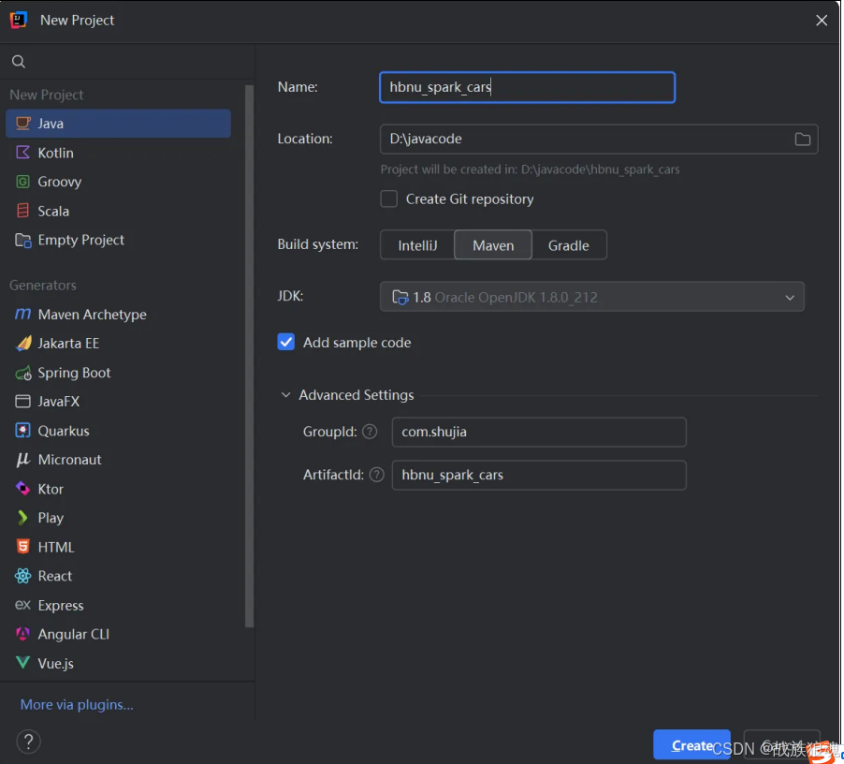The image size is (844, 764).
Task: Click the Scala icon in sidebar
Action: tap(22, 211)
